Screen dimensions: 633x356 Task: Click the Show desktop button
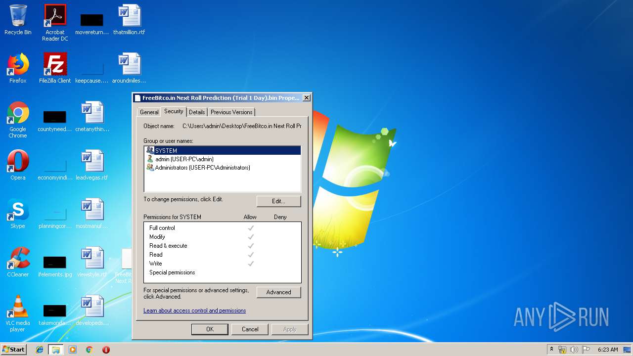628,350
